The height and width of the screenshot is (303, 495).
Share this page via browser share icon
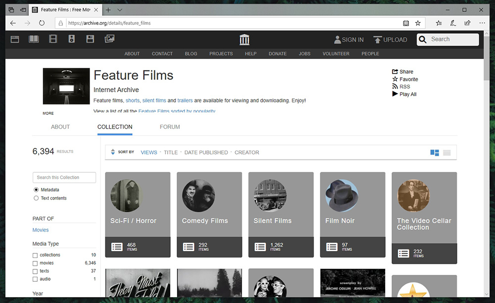coord(468,23)
